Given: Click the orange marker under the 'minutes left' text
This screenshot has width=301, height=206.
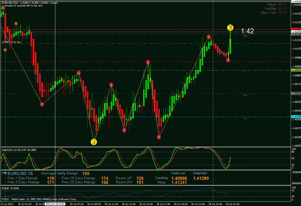Looking at the screenshot, I should coord(3,8).
